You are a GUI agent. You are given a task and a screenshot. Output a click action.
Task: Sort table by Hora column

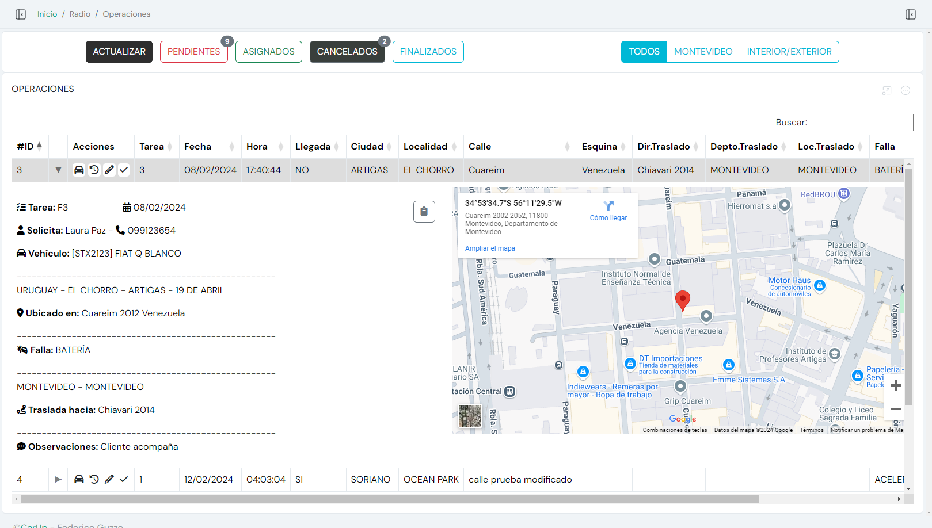coord(265,147)
